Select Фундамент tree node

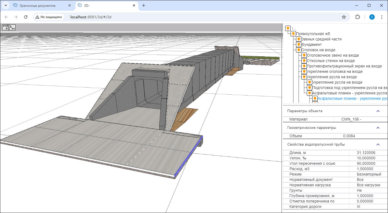pos(311,44)
